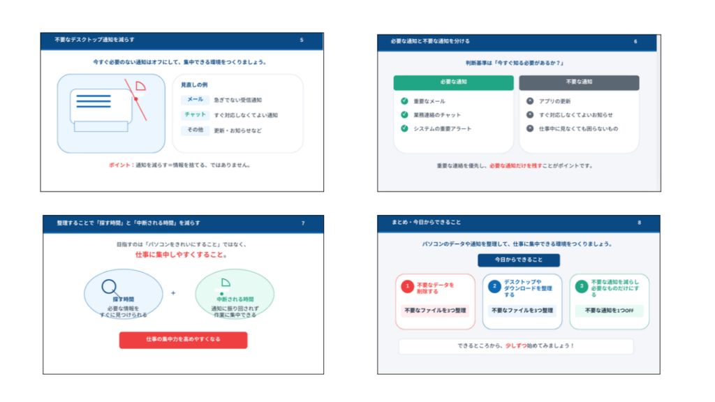Viewport: 715px width, 402px height.
Task: Click the gray X icon beside アプリの更新
Action: [x=530, y=100]
